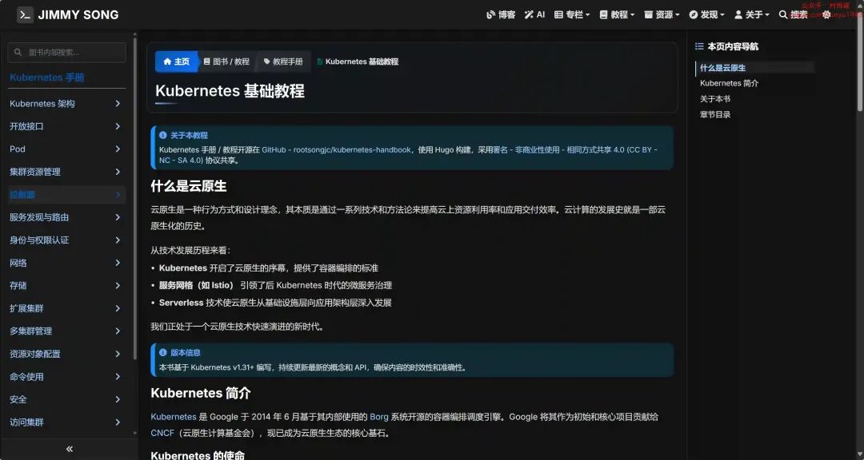Jump to 章节目录 in page navigation
Viewport: 864px width, 460px height.
pos(715,114)
